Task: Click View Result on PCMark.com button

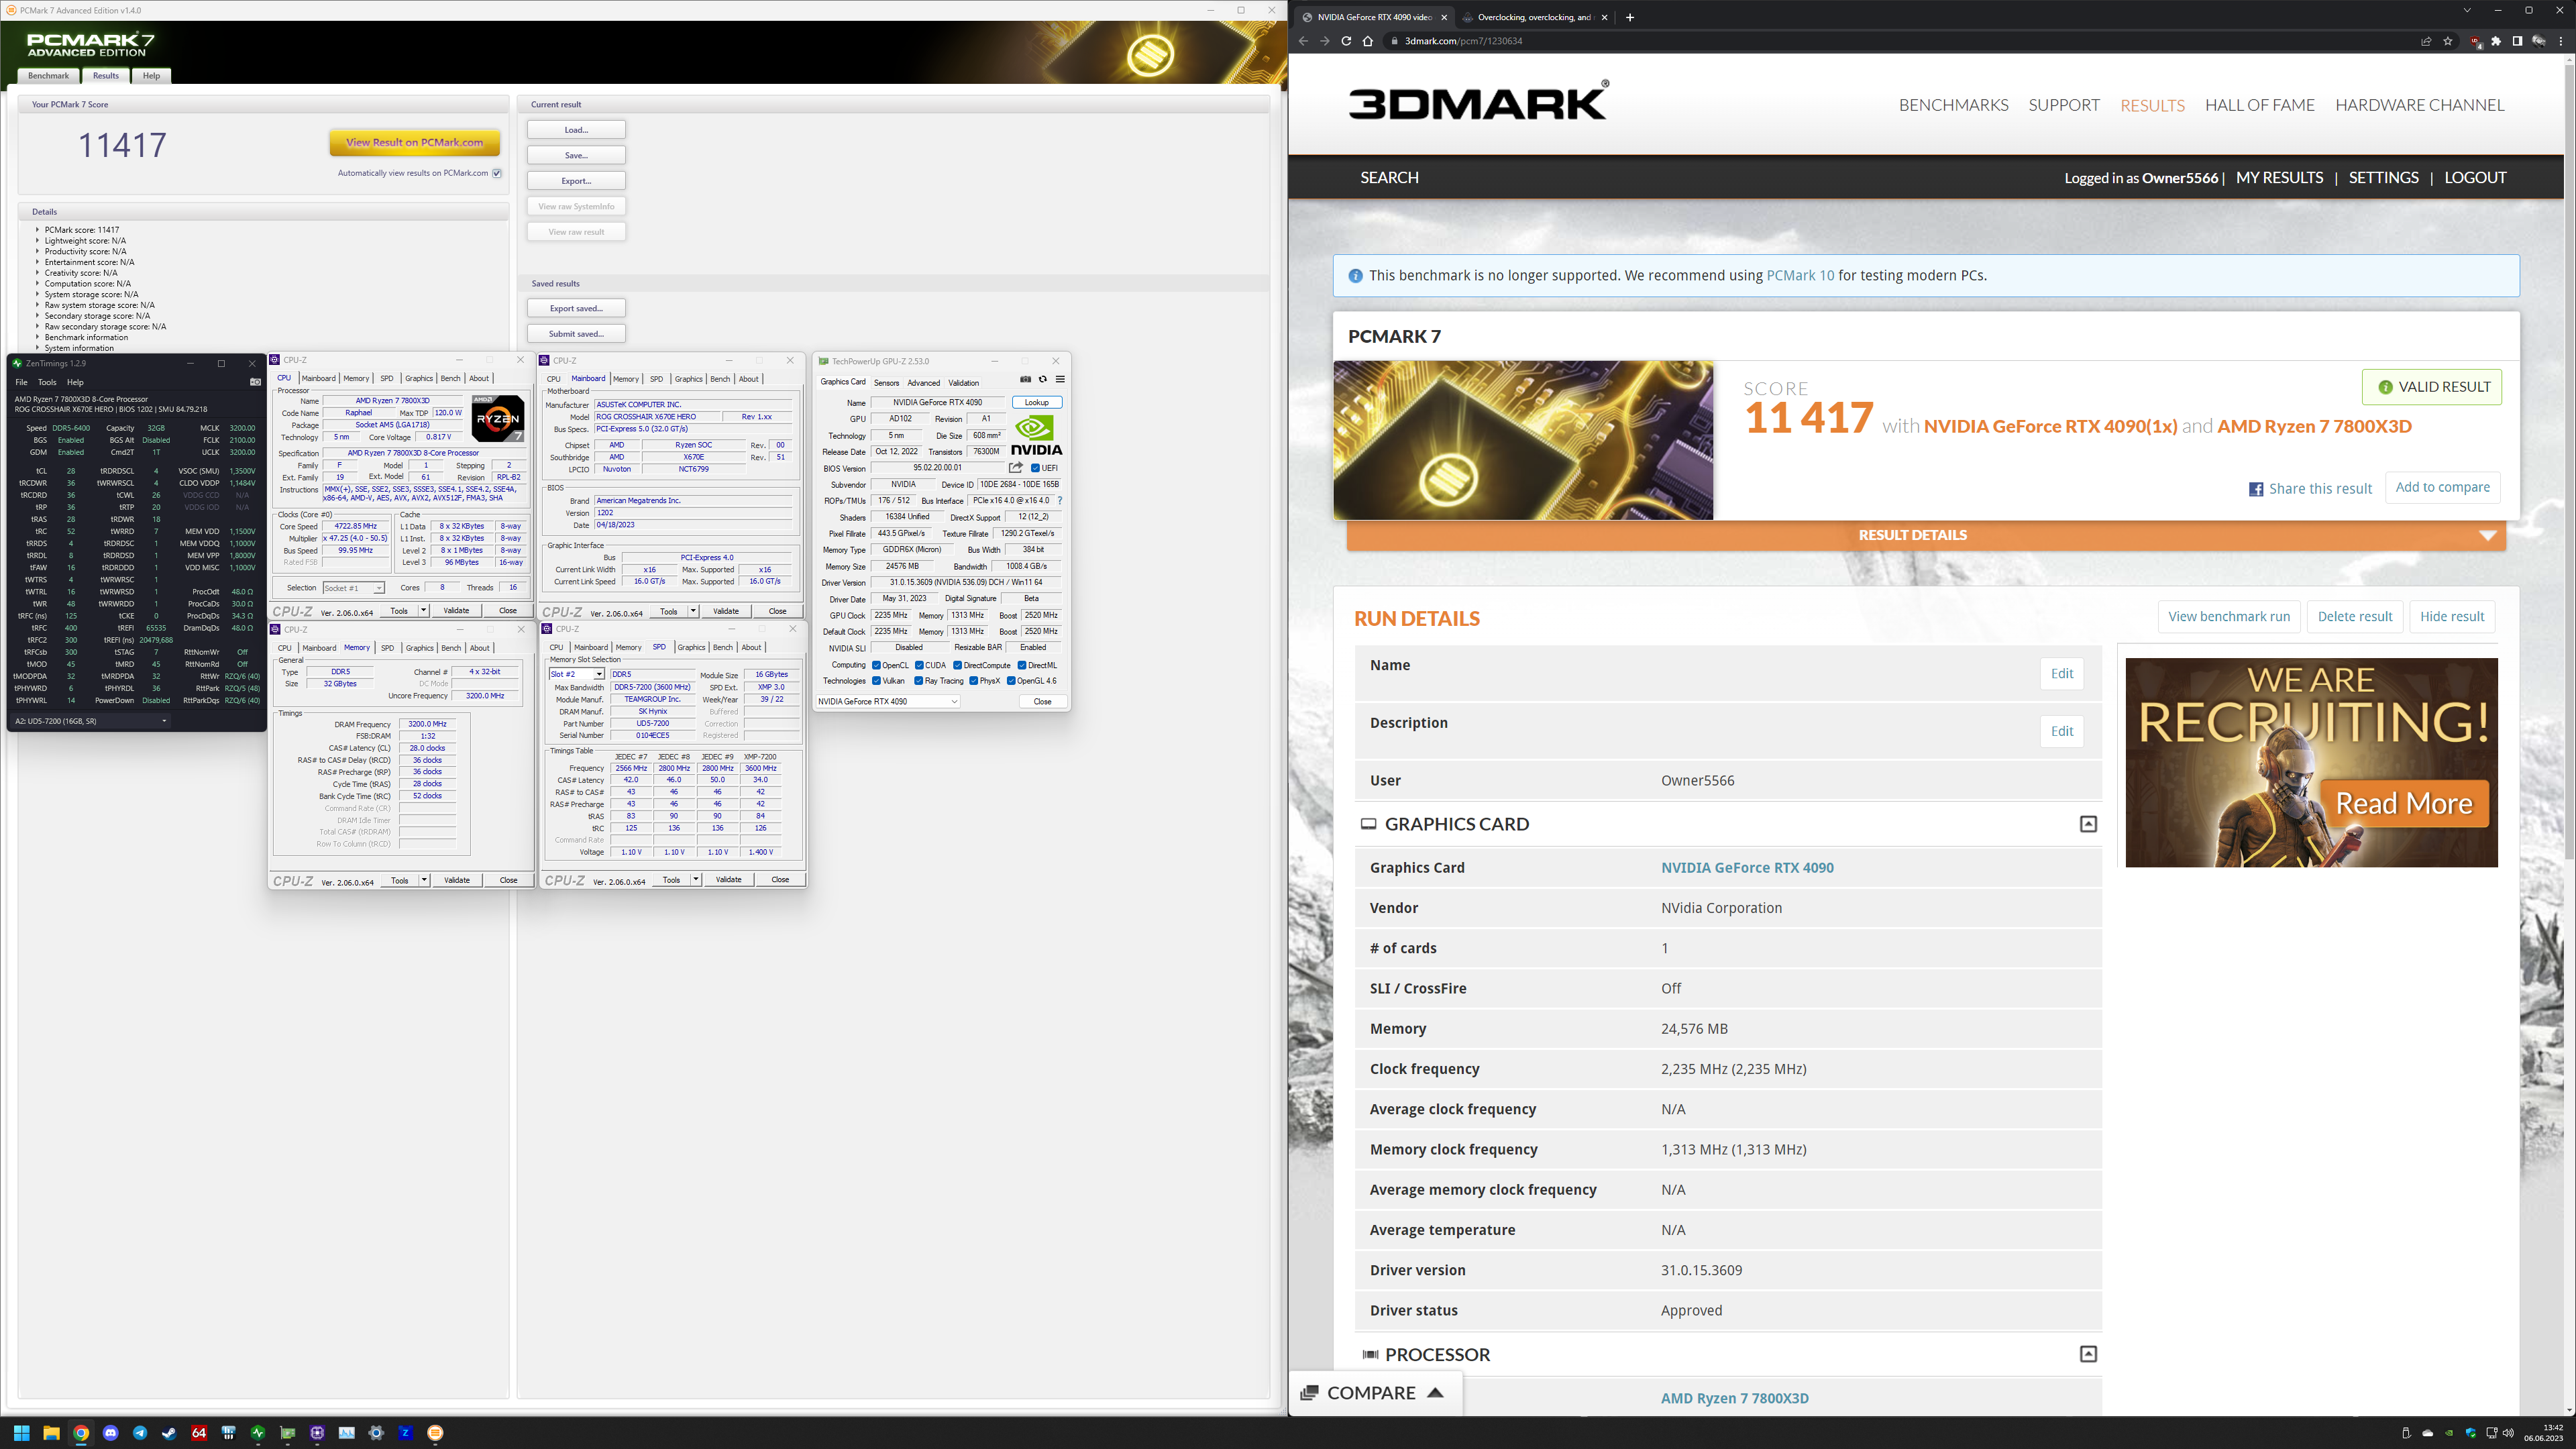Action: coord(415,142)
